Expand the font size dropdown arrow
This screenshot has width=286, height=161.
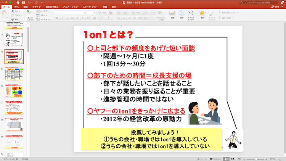pyautogui.click(x=94, y=13)
